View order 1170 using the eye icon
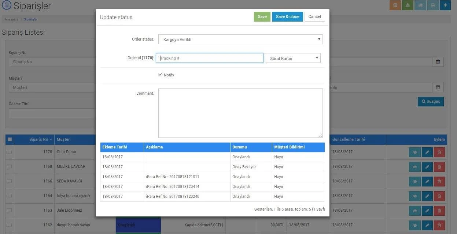Viewport: 457px width, 234px height. (x=415, y=152)
